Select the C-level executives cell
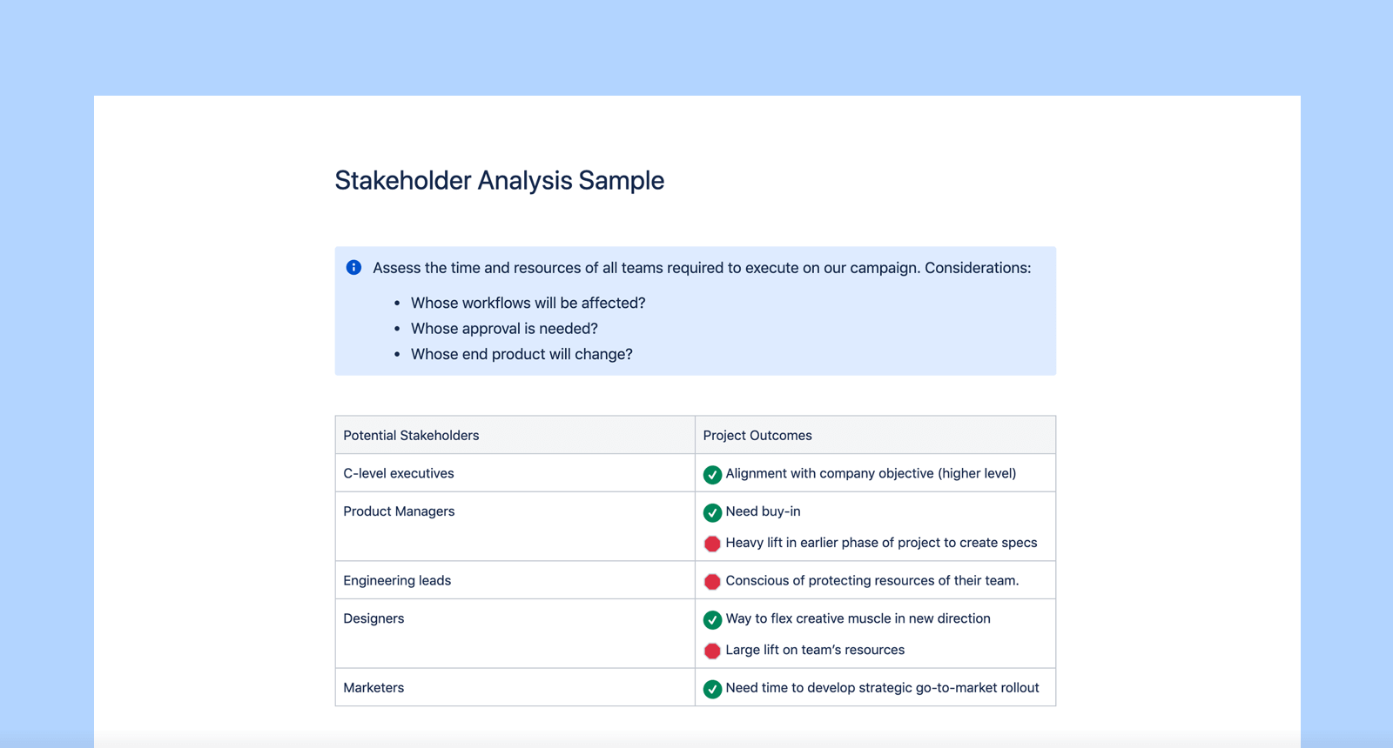The image size is (1393, 748). [399, 473]
